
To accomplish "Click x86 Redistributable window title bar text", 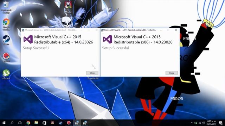I will (130, 30).
